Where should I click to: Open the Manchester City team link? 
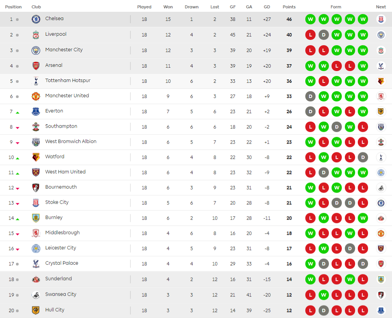[x=64, y=50]
